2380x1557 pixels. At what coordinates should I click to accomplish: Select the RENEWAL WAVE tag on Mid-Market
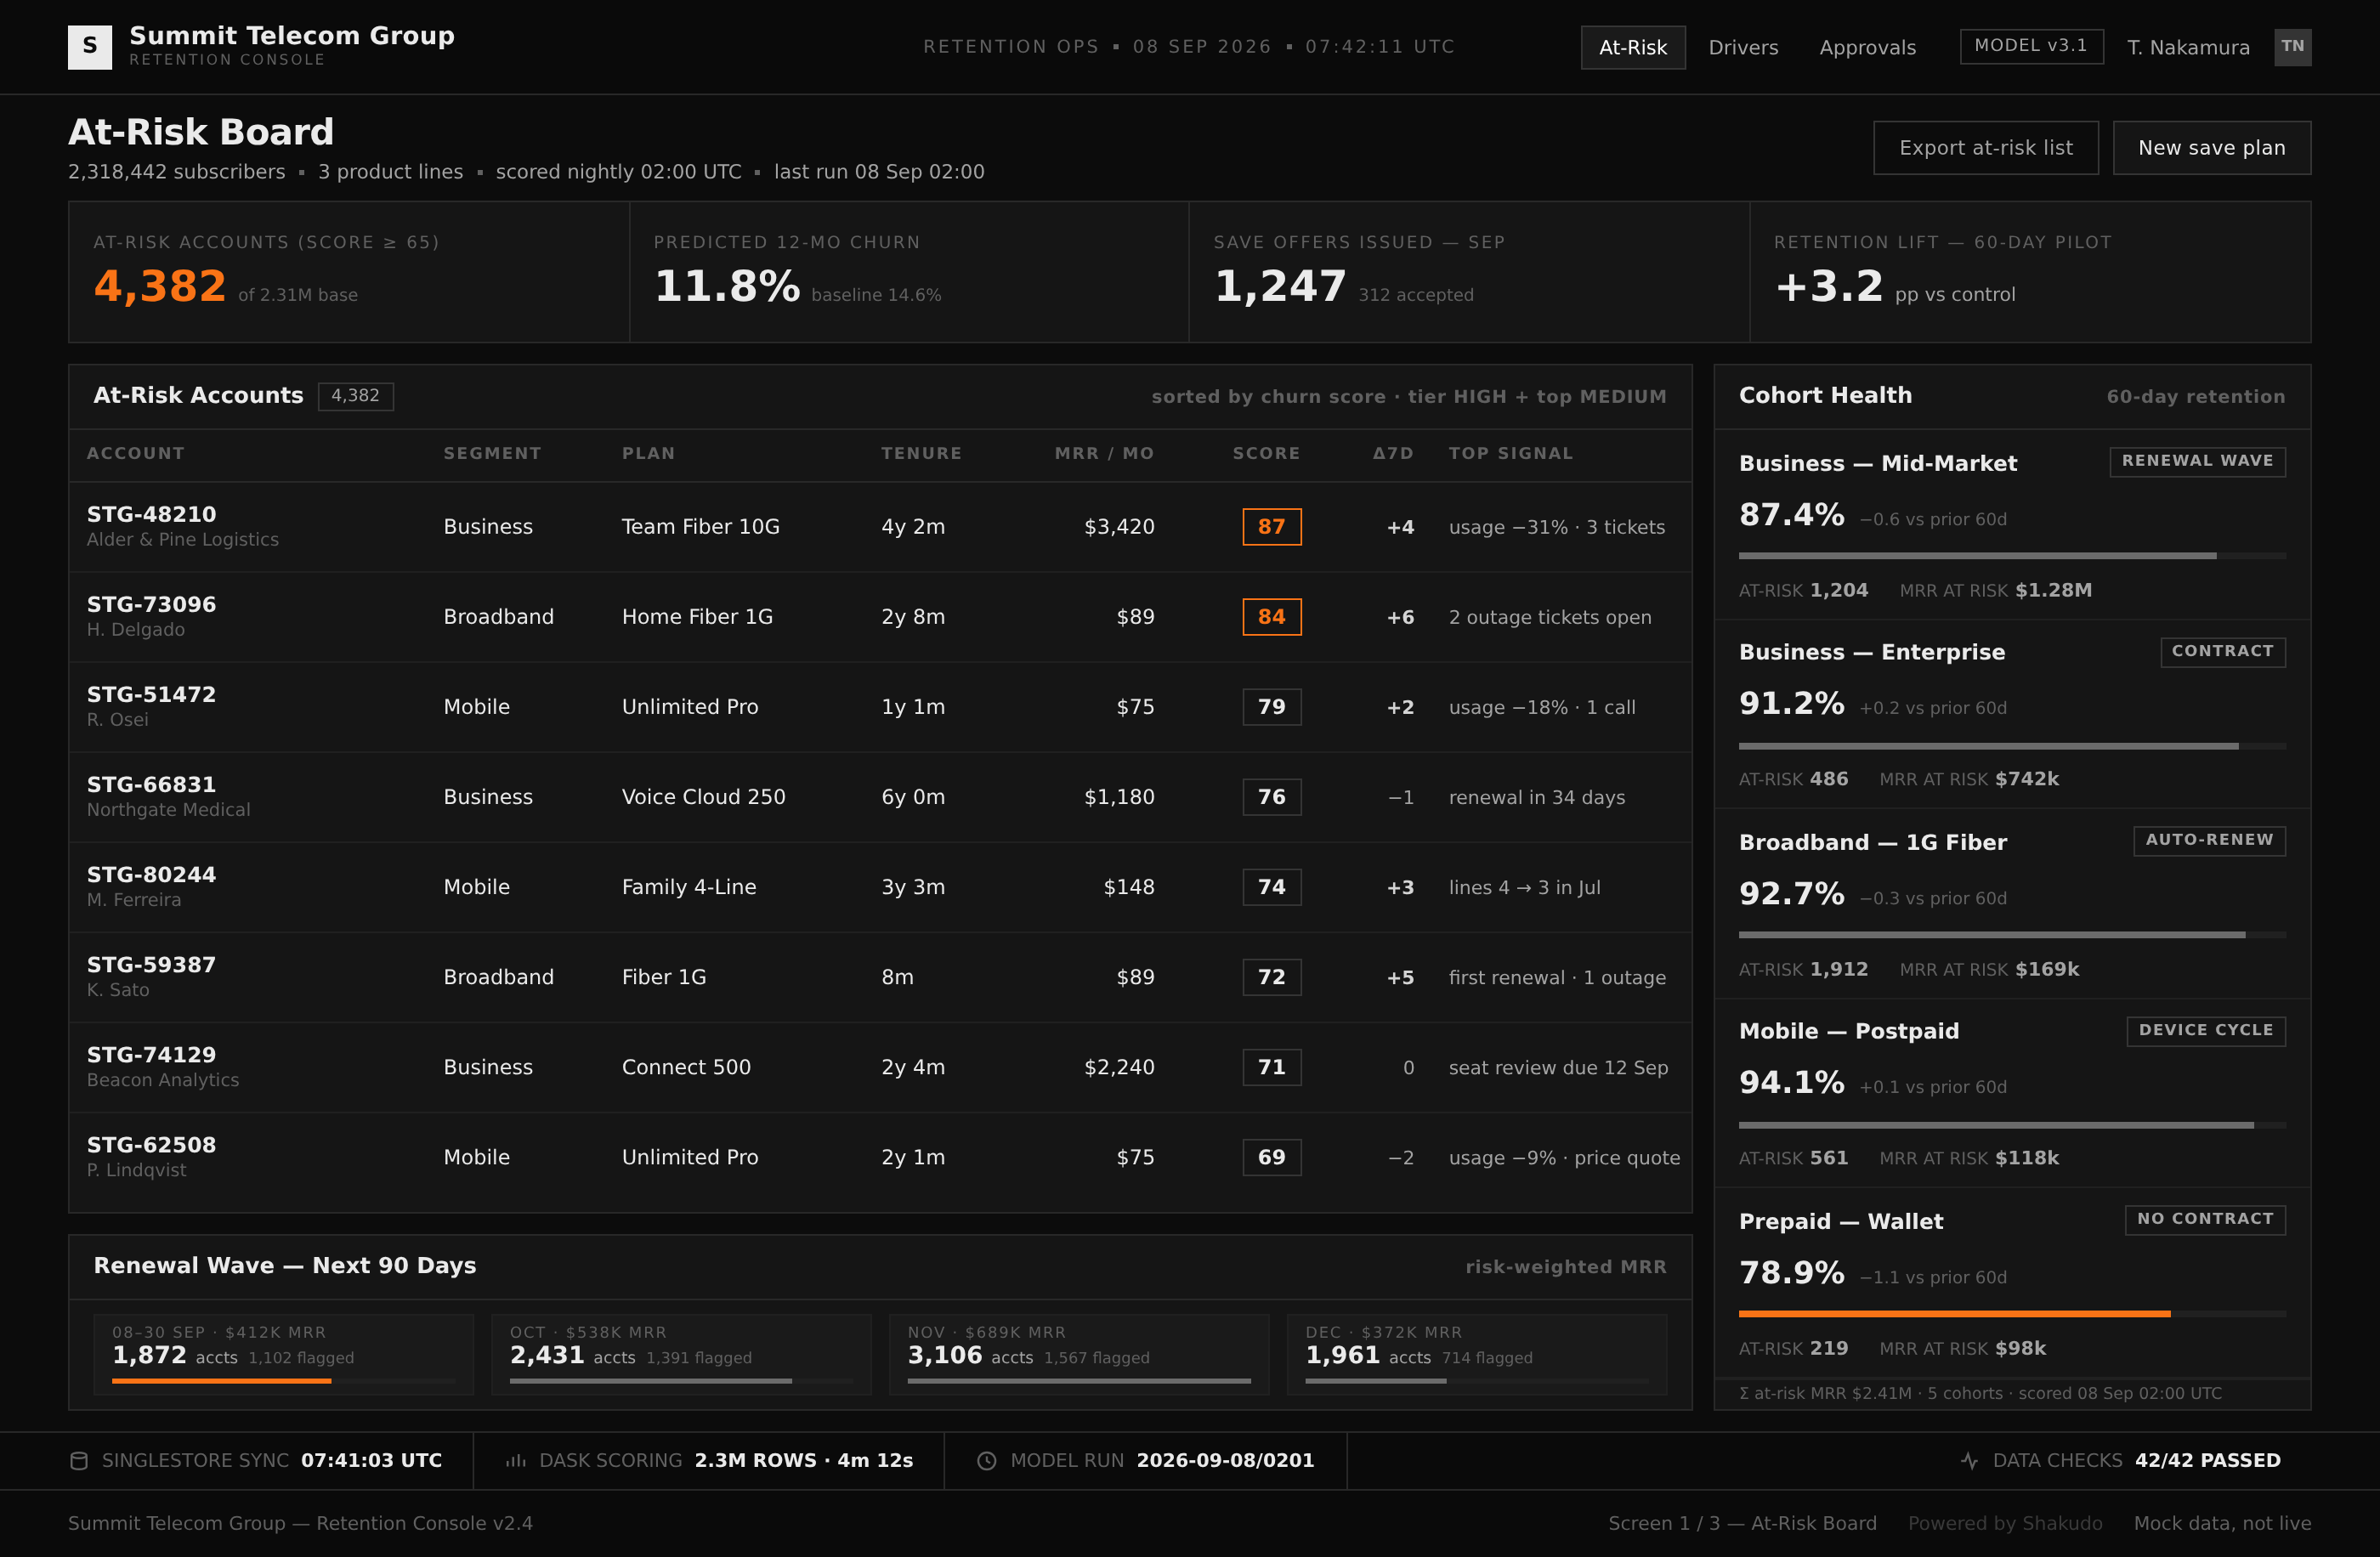pos(2197,461)
